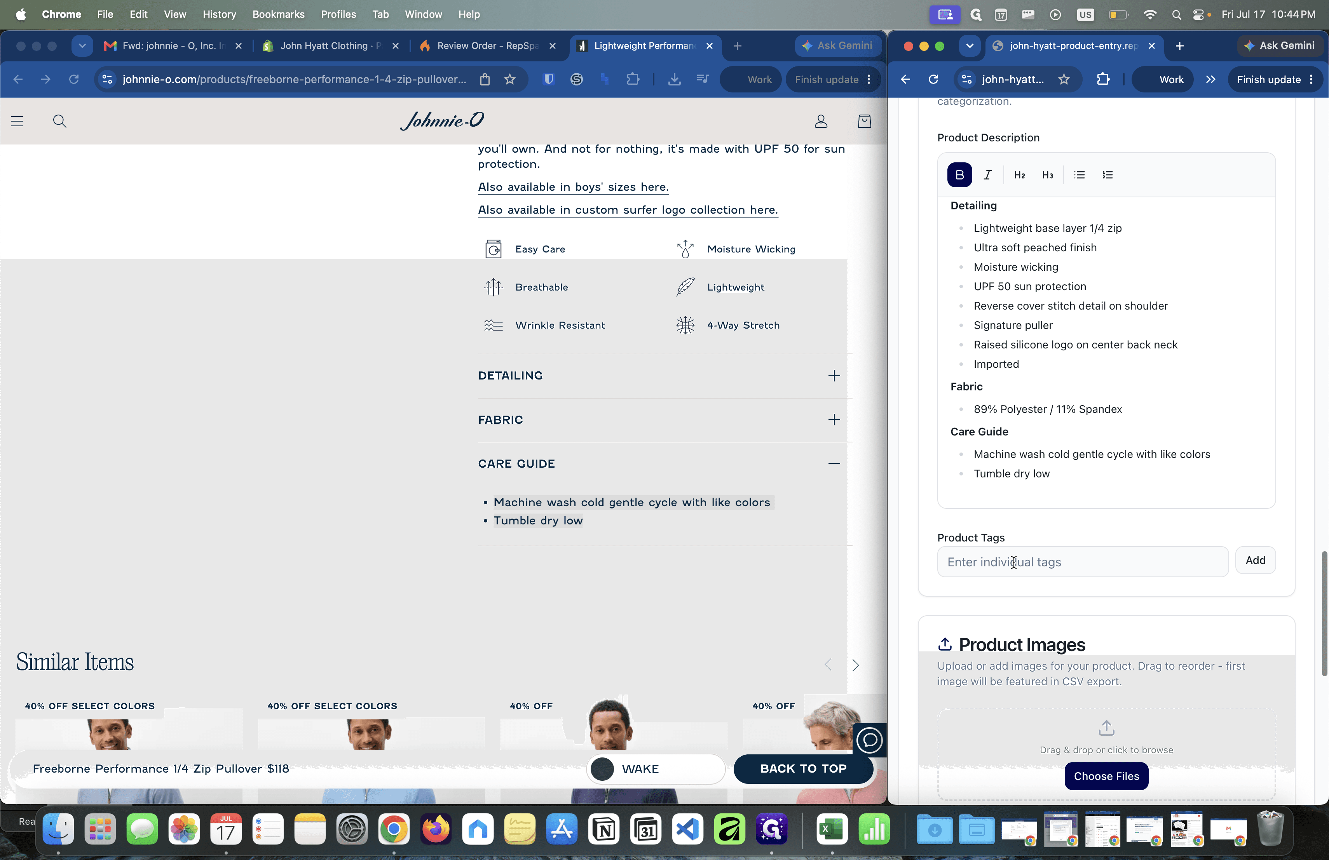Go back in the john-hyatt window
1329x860 pixels.
coord(905,79)
